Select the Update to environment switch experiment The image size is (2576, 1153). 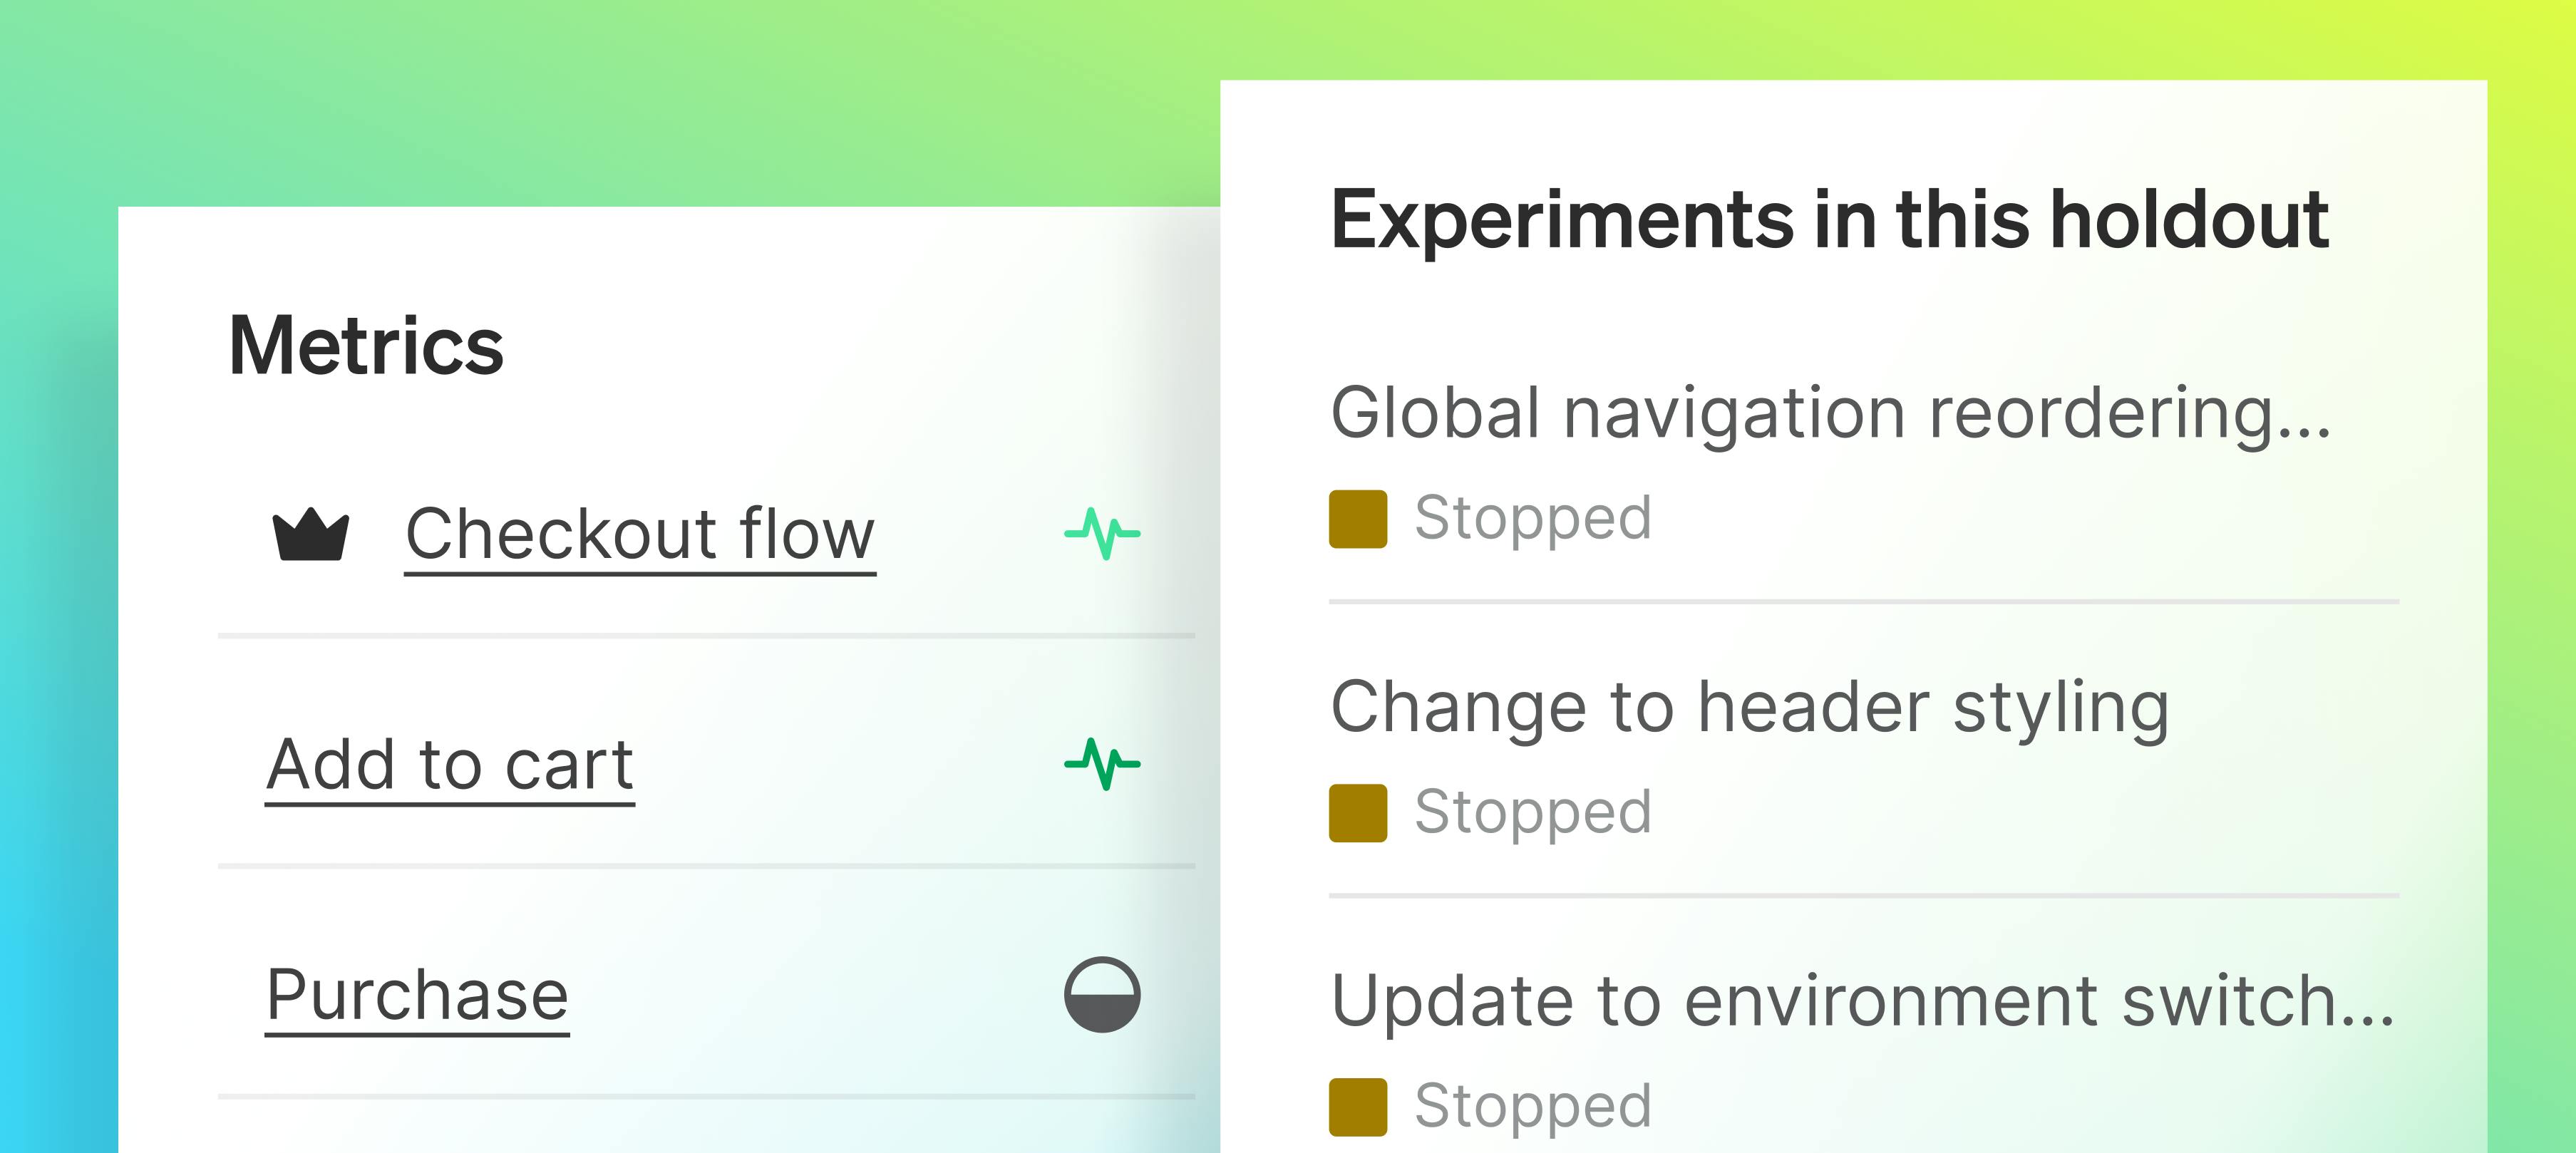[x=1862, y=1000]
